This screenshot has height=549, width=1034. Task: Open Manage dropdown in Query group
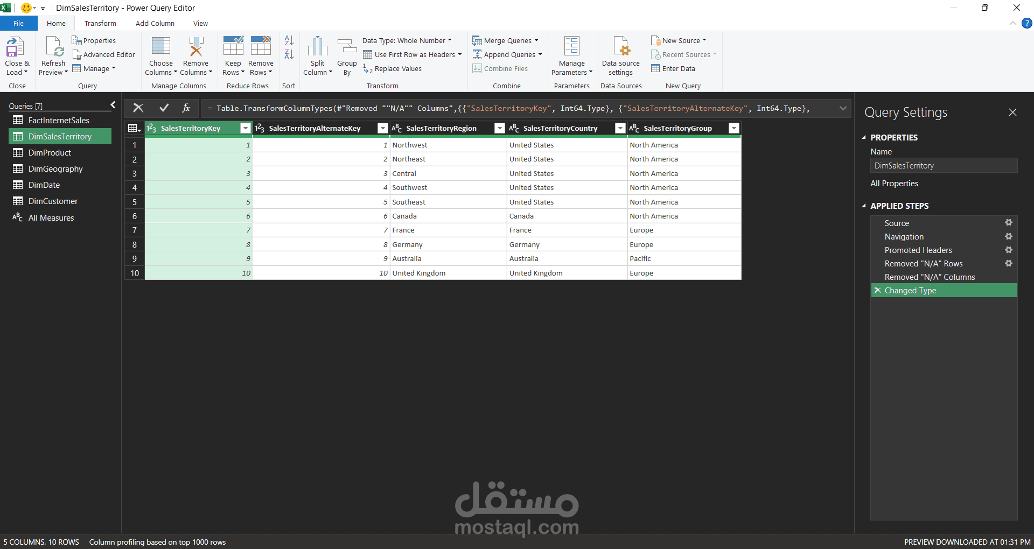click(94, 68)
